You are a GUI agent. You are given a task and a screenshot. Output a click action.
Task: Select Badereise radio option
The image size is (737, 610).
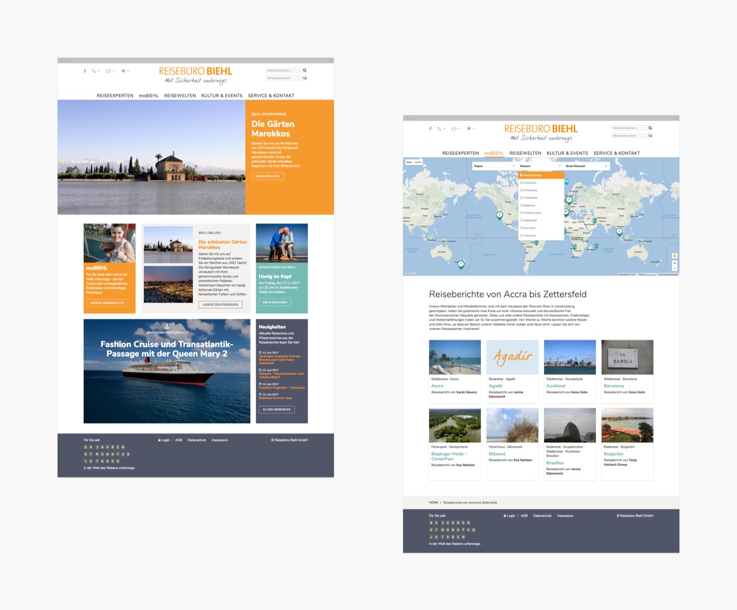[528, 205]
